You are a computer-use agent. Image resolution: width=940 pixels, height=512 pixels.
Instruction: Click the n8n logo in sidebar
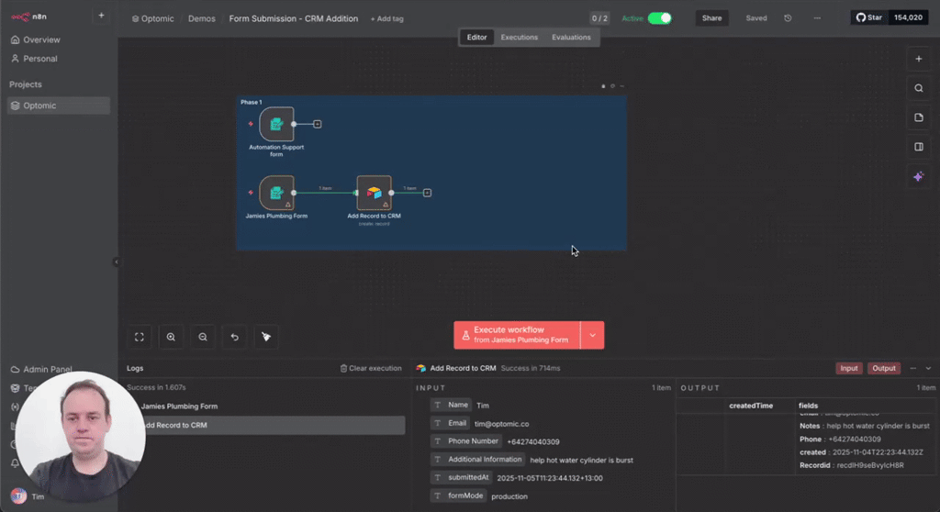28,17
